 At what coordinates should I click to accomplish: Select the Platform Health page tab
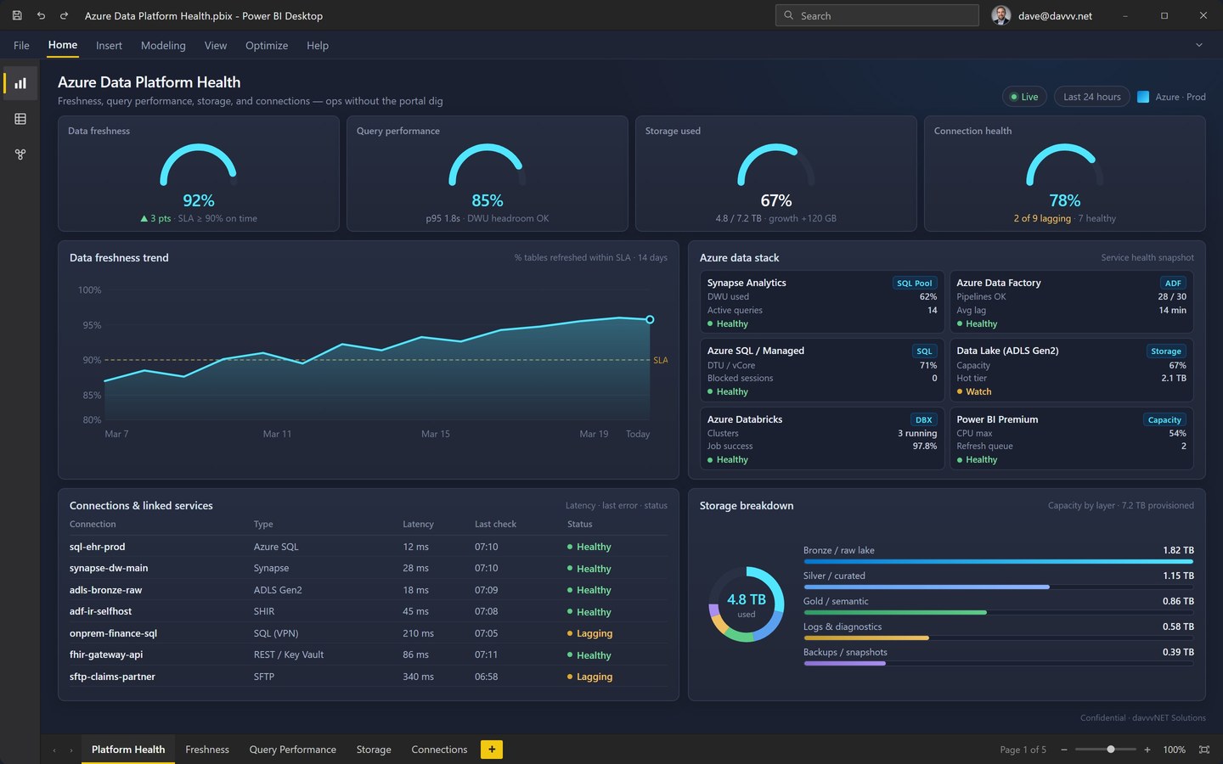(x=128, y=750)
